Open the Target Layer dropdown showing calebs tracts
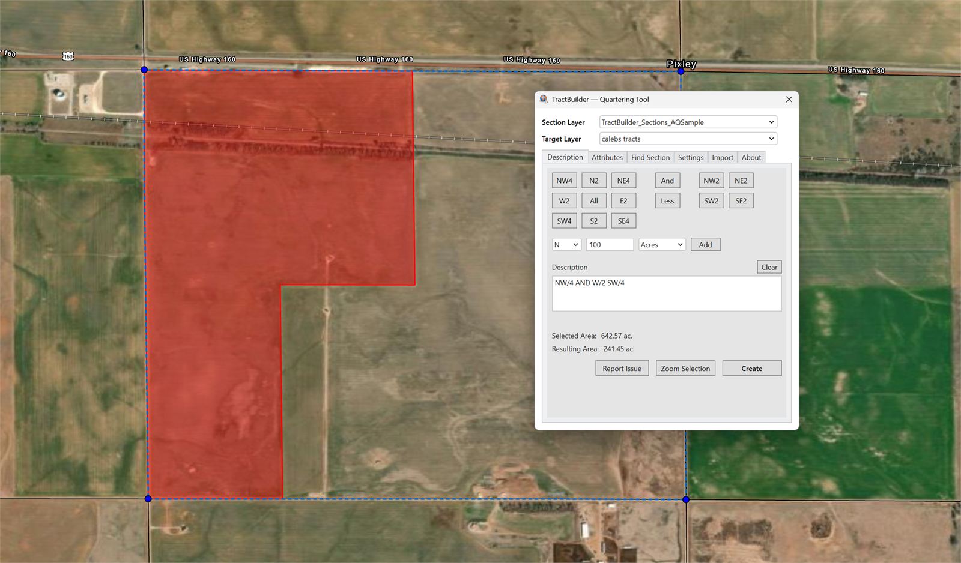This screenshot has height=563, width=961. click(x=772, y=139)
